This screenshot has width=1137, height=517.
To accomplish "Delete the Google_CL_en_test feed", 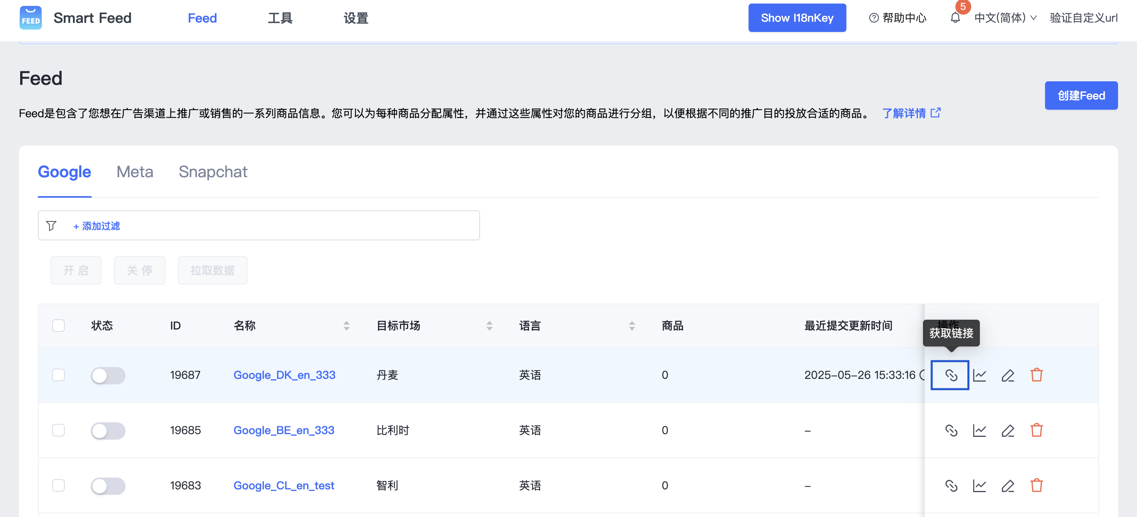I will click(x=1036, y=485).
